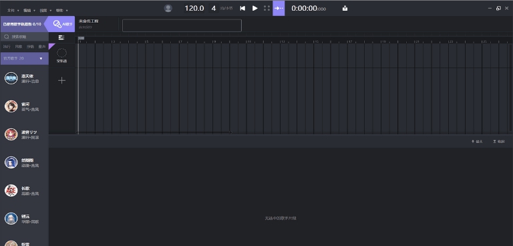Open the AI歌手 panel tab
The height and width of the screenshot is (246, 513).
pyautogui.click(x=61, y=24)
